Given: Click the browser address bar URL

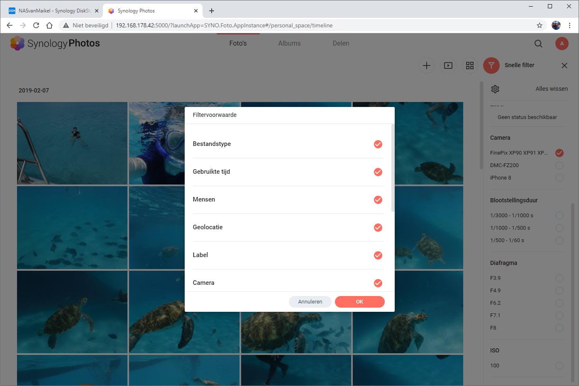Looking at the screenshot, I should [x=224, y=25].
